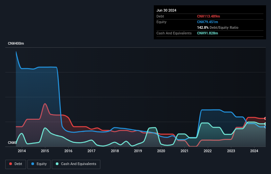Click the 2014 x-axis label
This screenshot has height=174, width=271.
coord(22,151)
